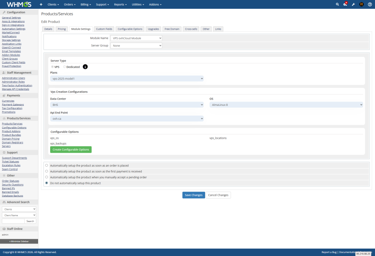Image resolution: width=375 pixels, height=256 pixels.
Task: Open the Billing menu in the navbar
Action: (x=85, y=4)
